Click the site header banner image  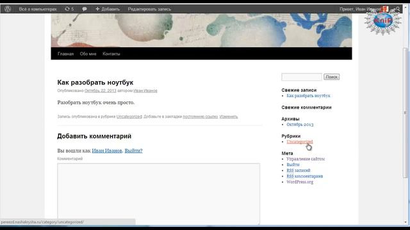pos(201,30)
